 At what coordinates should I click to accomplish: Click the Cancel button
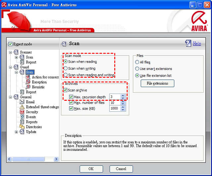pyautogui.click(x=121, y=169)
